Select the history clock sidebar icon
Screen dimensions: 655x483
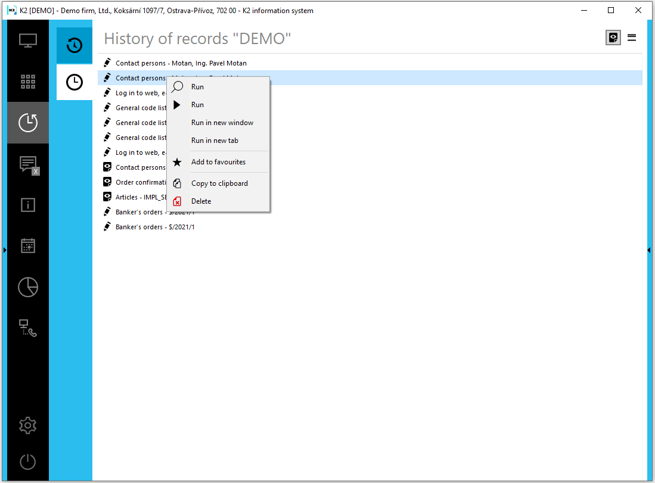(28, 123)
